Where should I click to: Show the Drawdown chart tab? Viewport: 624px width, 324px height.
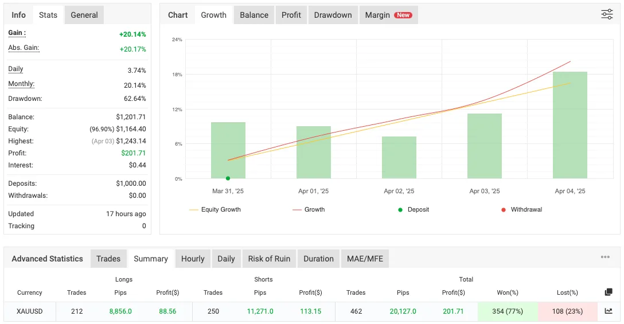pyautogui.click(x=333, y=15)
